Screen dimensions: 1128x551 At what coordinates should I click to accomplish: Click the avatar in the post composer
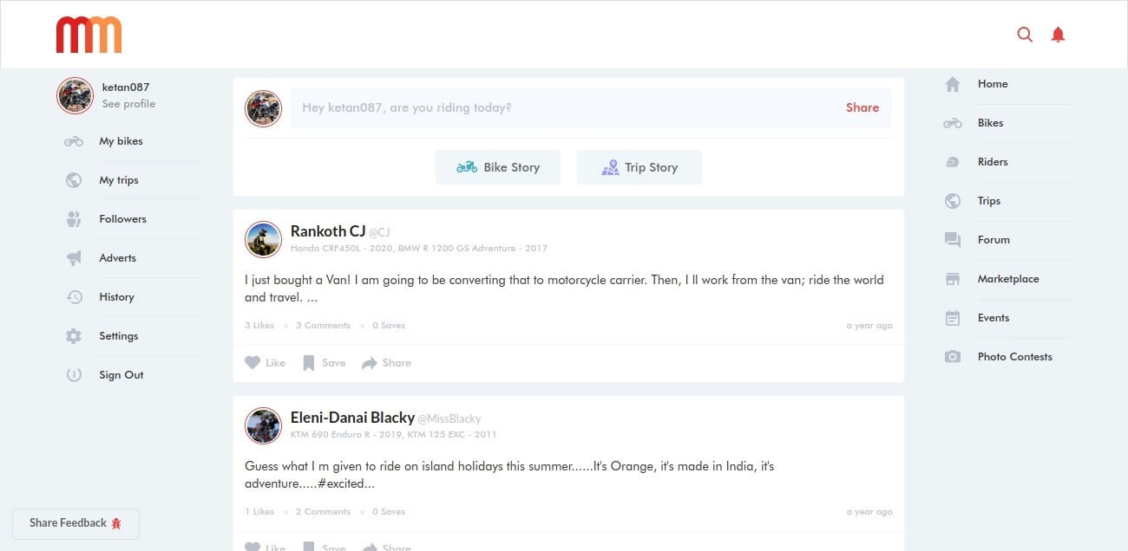coord(263,108)
